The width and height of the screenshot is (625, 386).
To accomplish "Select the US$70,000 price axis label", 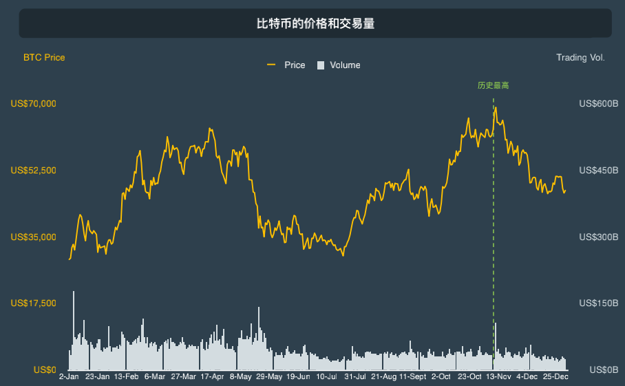I will 34,104.
